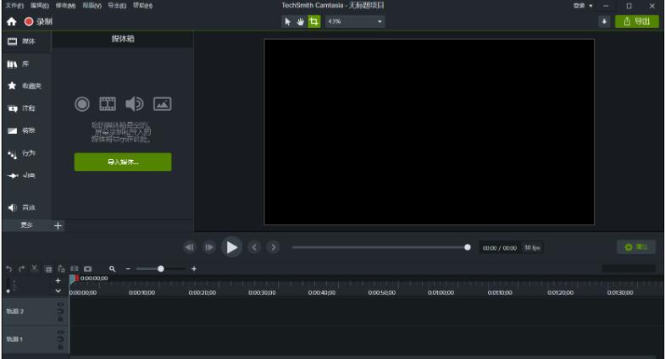
Task: Click the track height slider knob
Action: (x=8, y=291)
